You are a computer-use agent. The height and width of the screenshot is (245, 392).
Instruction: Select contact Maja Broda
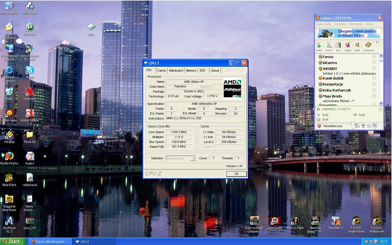[332, 96]
